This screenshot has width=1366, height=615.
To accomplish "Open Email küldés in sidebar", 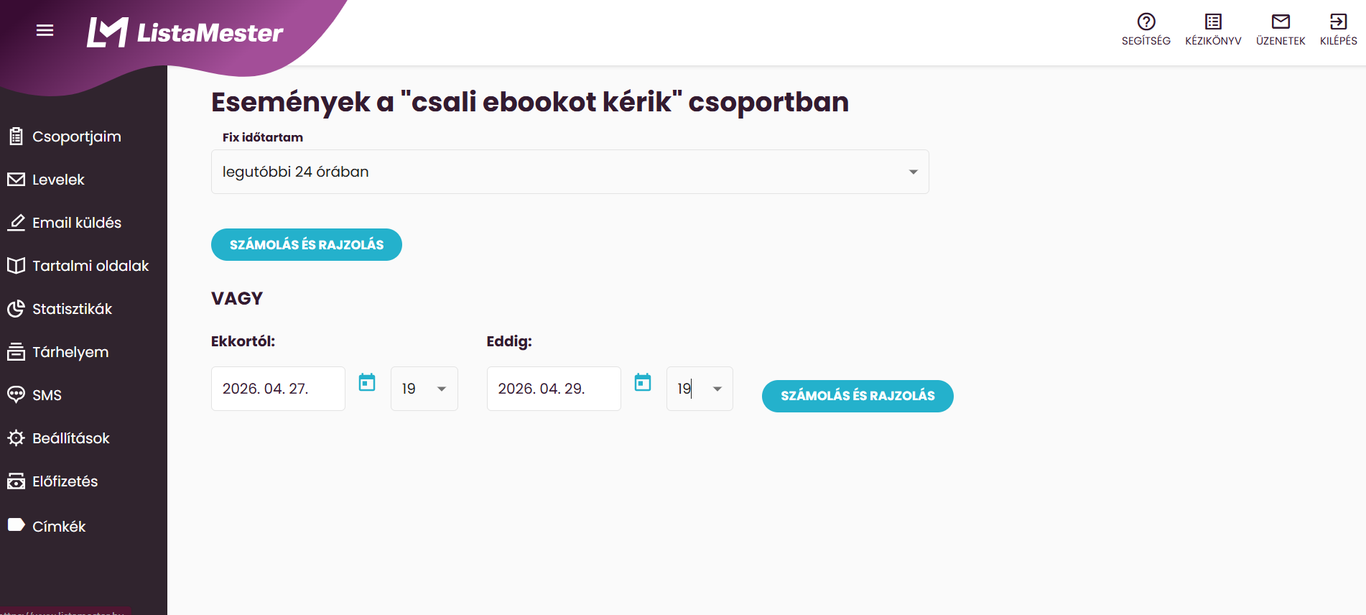I will pyautogui.click(x=76, y=223).
